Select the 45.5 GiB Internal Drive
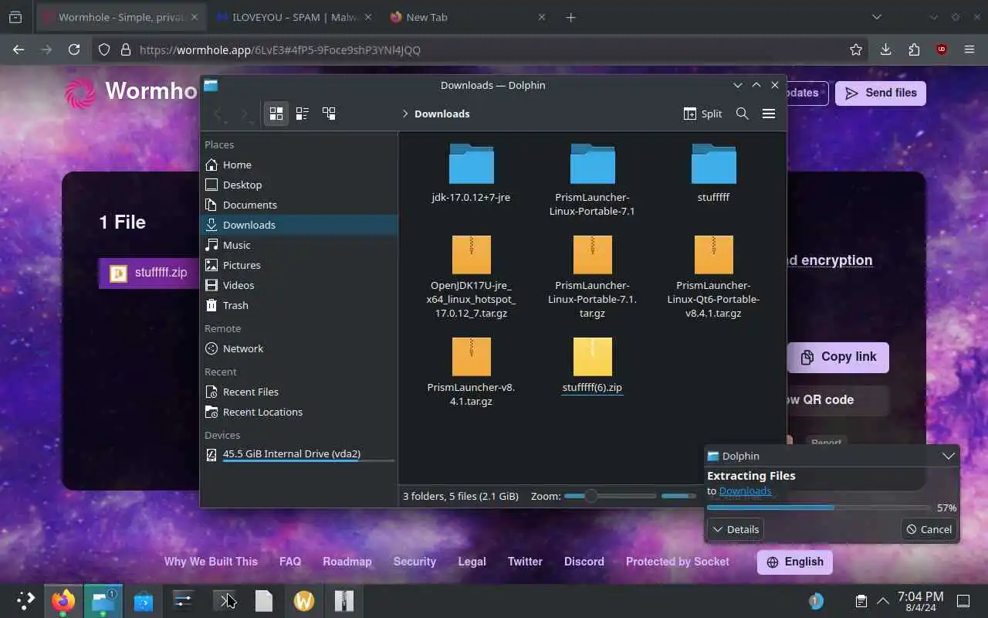 coord(299,454)
